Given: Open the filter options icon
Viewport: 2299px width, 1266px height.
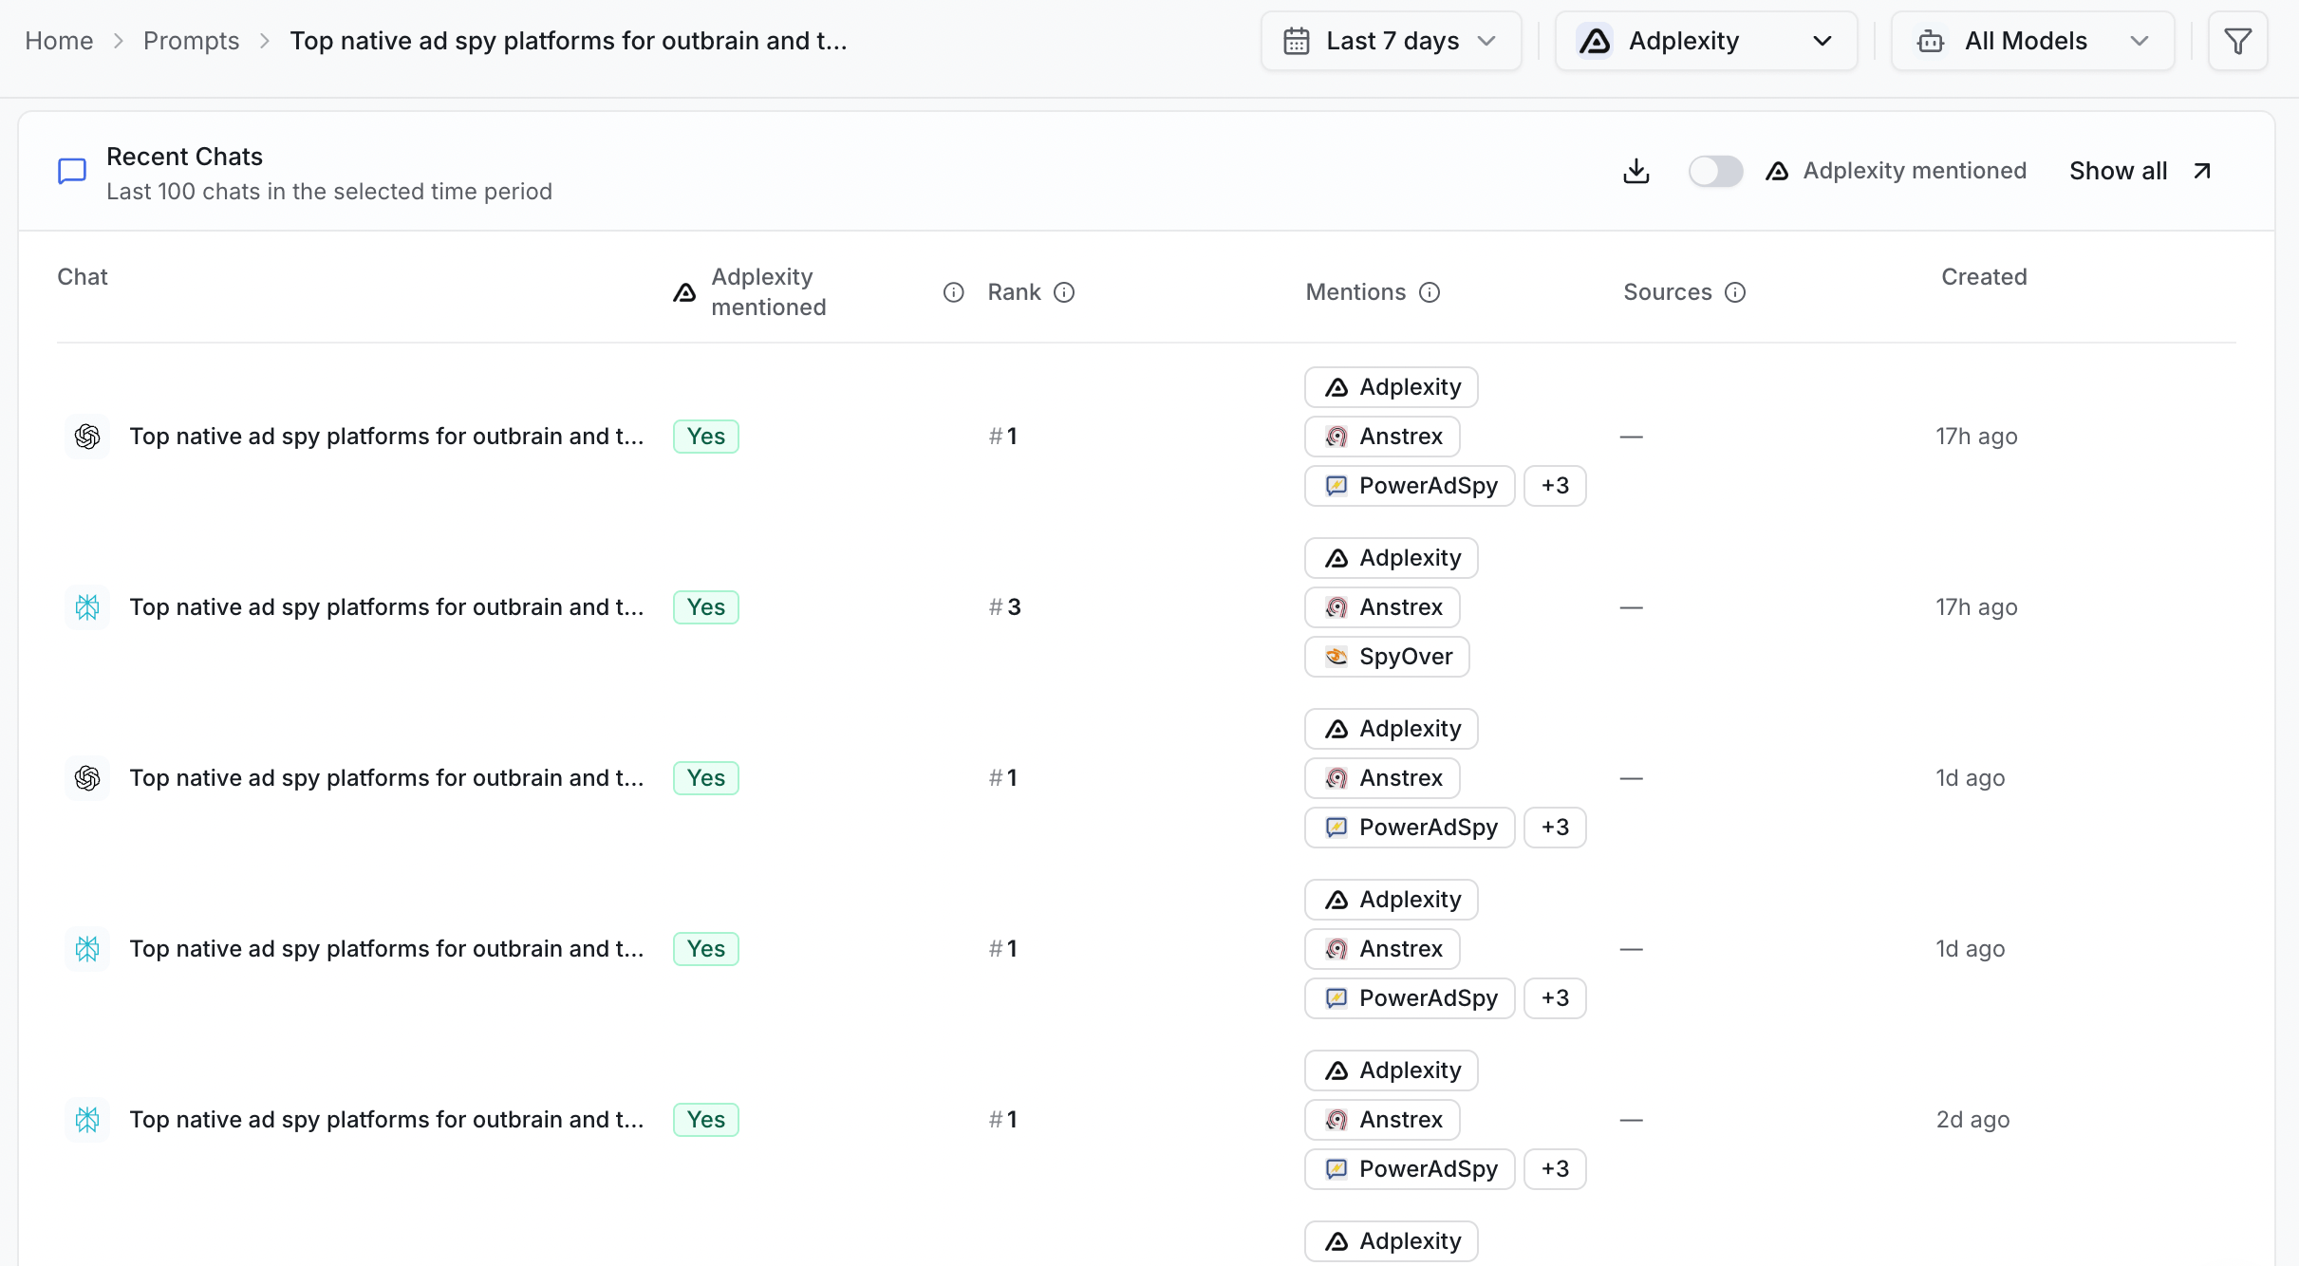Looking at the screenshot, I should (x=2237, y=41).
